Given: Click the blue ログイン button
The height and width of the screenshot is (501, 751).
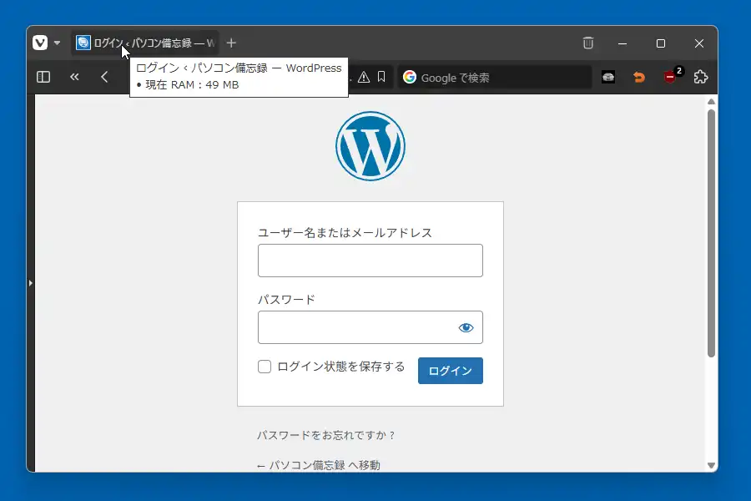Looking at the screenshot, I should tap(451, 371).
